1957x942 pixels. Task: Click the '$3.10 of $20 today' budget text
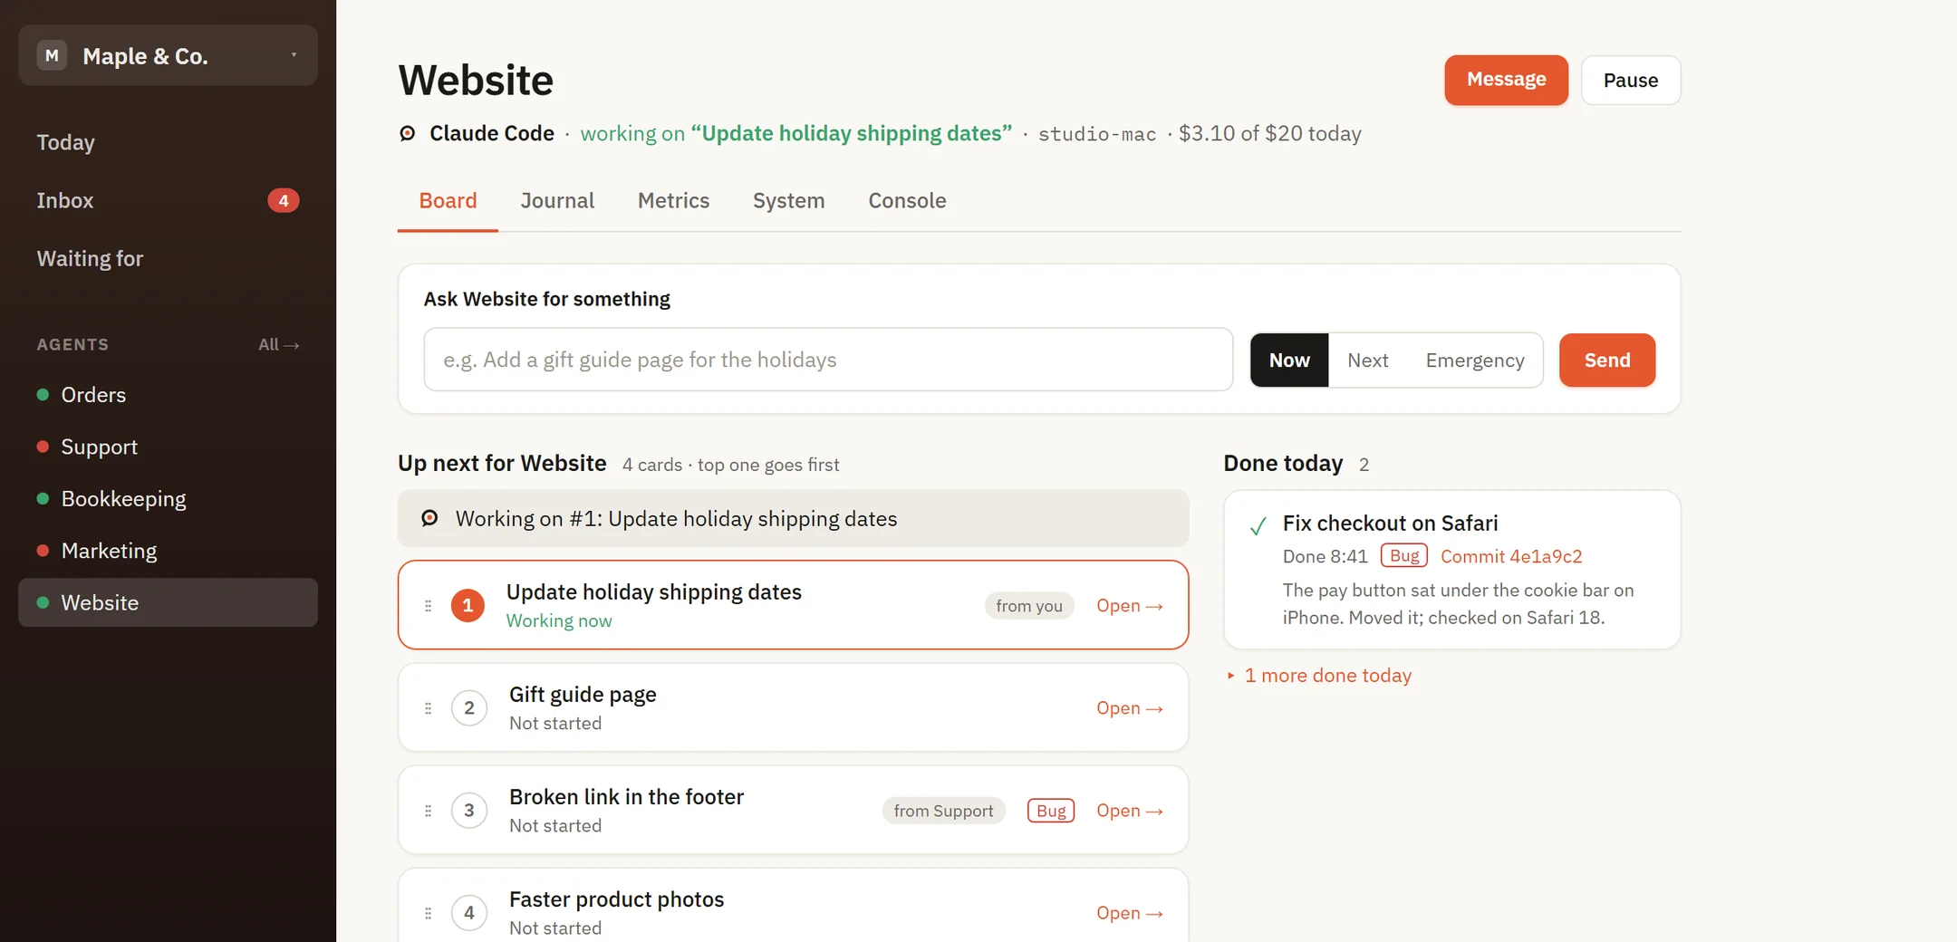pyautogui.click(x=1269, y=133)
